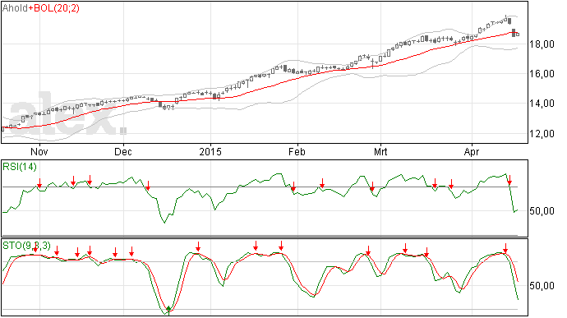Click the 50,00 level label on stochastic panel
Screen dimensions: 567x318
[x=542, y=286]
